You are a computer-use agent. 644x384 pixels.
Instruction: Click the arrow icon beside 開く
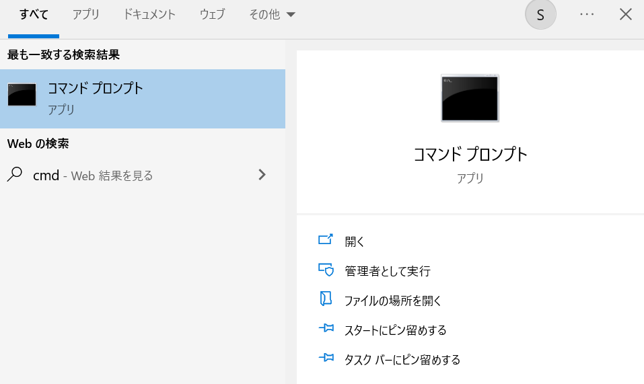tap(326, 240)
